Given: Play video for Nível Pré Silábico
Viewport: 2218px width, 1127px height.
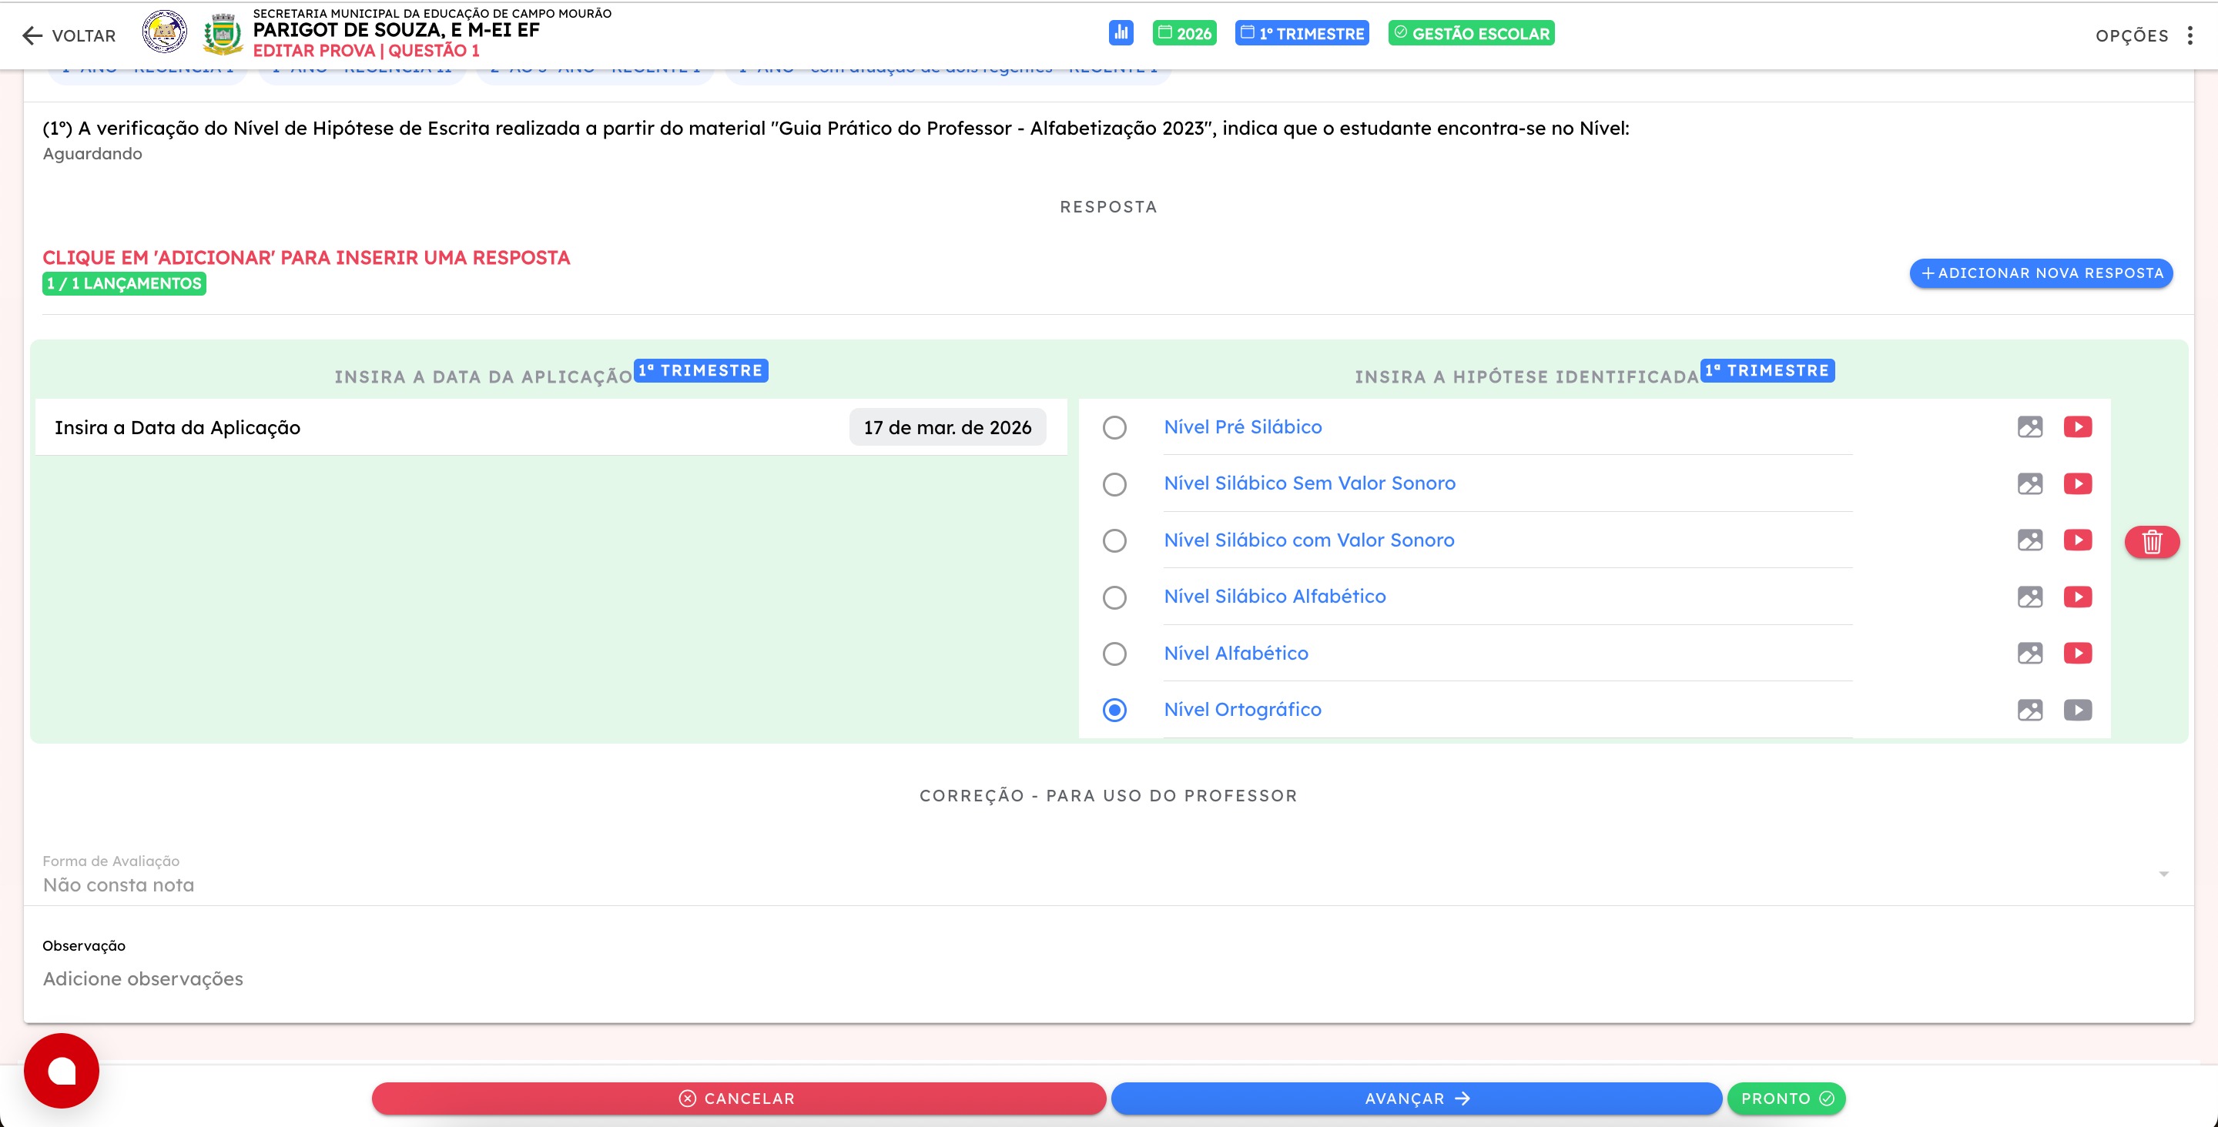Looking at the screenshot, I should (x=2078, y=427).
